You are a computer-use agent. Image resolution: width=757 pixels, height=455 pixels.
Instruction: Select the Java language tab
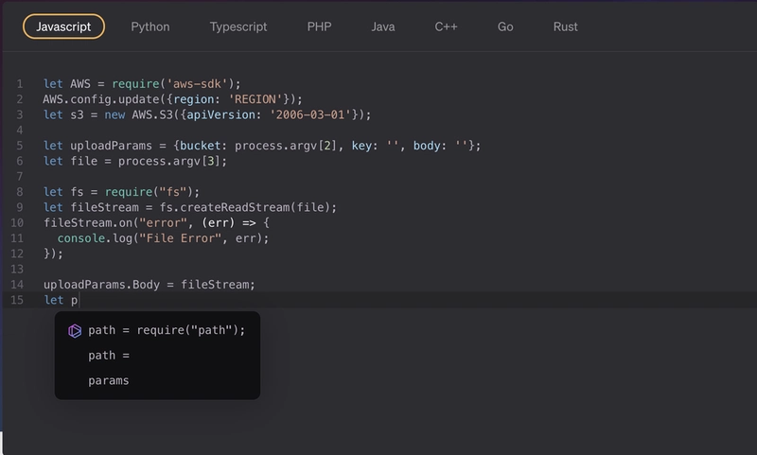[x=383, y=26]
